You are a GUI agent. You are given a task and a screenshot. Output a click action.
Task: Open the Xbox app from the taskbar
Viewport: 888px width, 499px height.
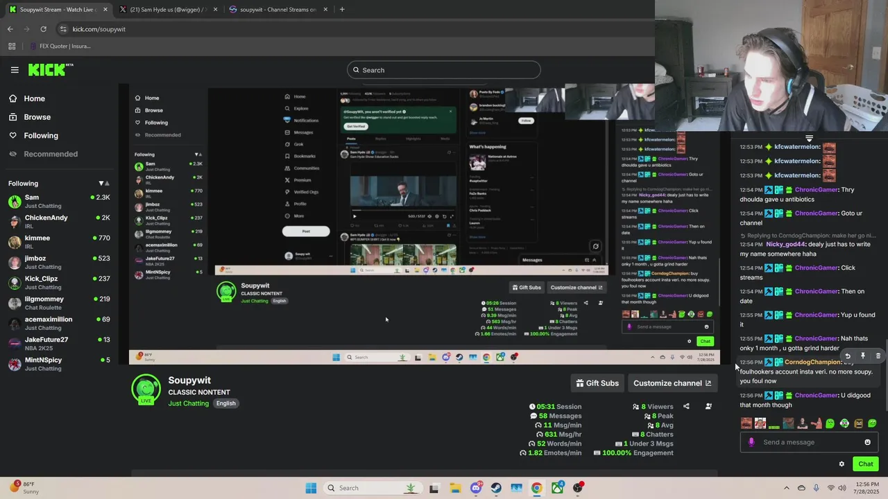[558, 488]
